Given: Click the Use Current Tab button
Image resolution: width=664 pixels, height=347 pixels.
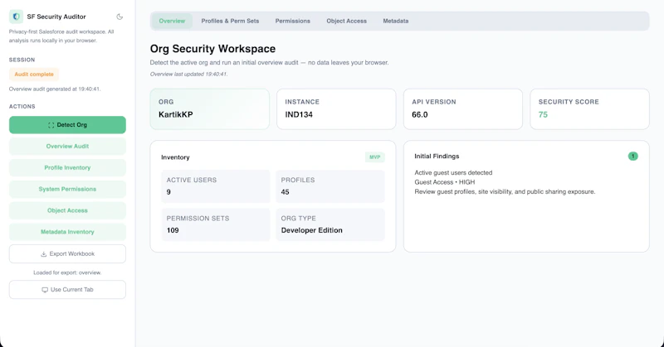Looking at the screenshot, I should click(x=67, y=290).
